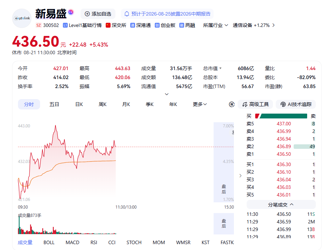Switch to 周K chart tab
The width and height of the screenshot is (322, 250).
pyautogui.click(x=103, y=104)
